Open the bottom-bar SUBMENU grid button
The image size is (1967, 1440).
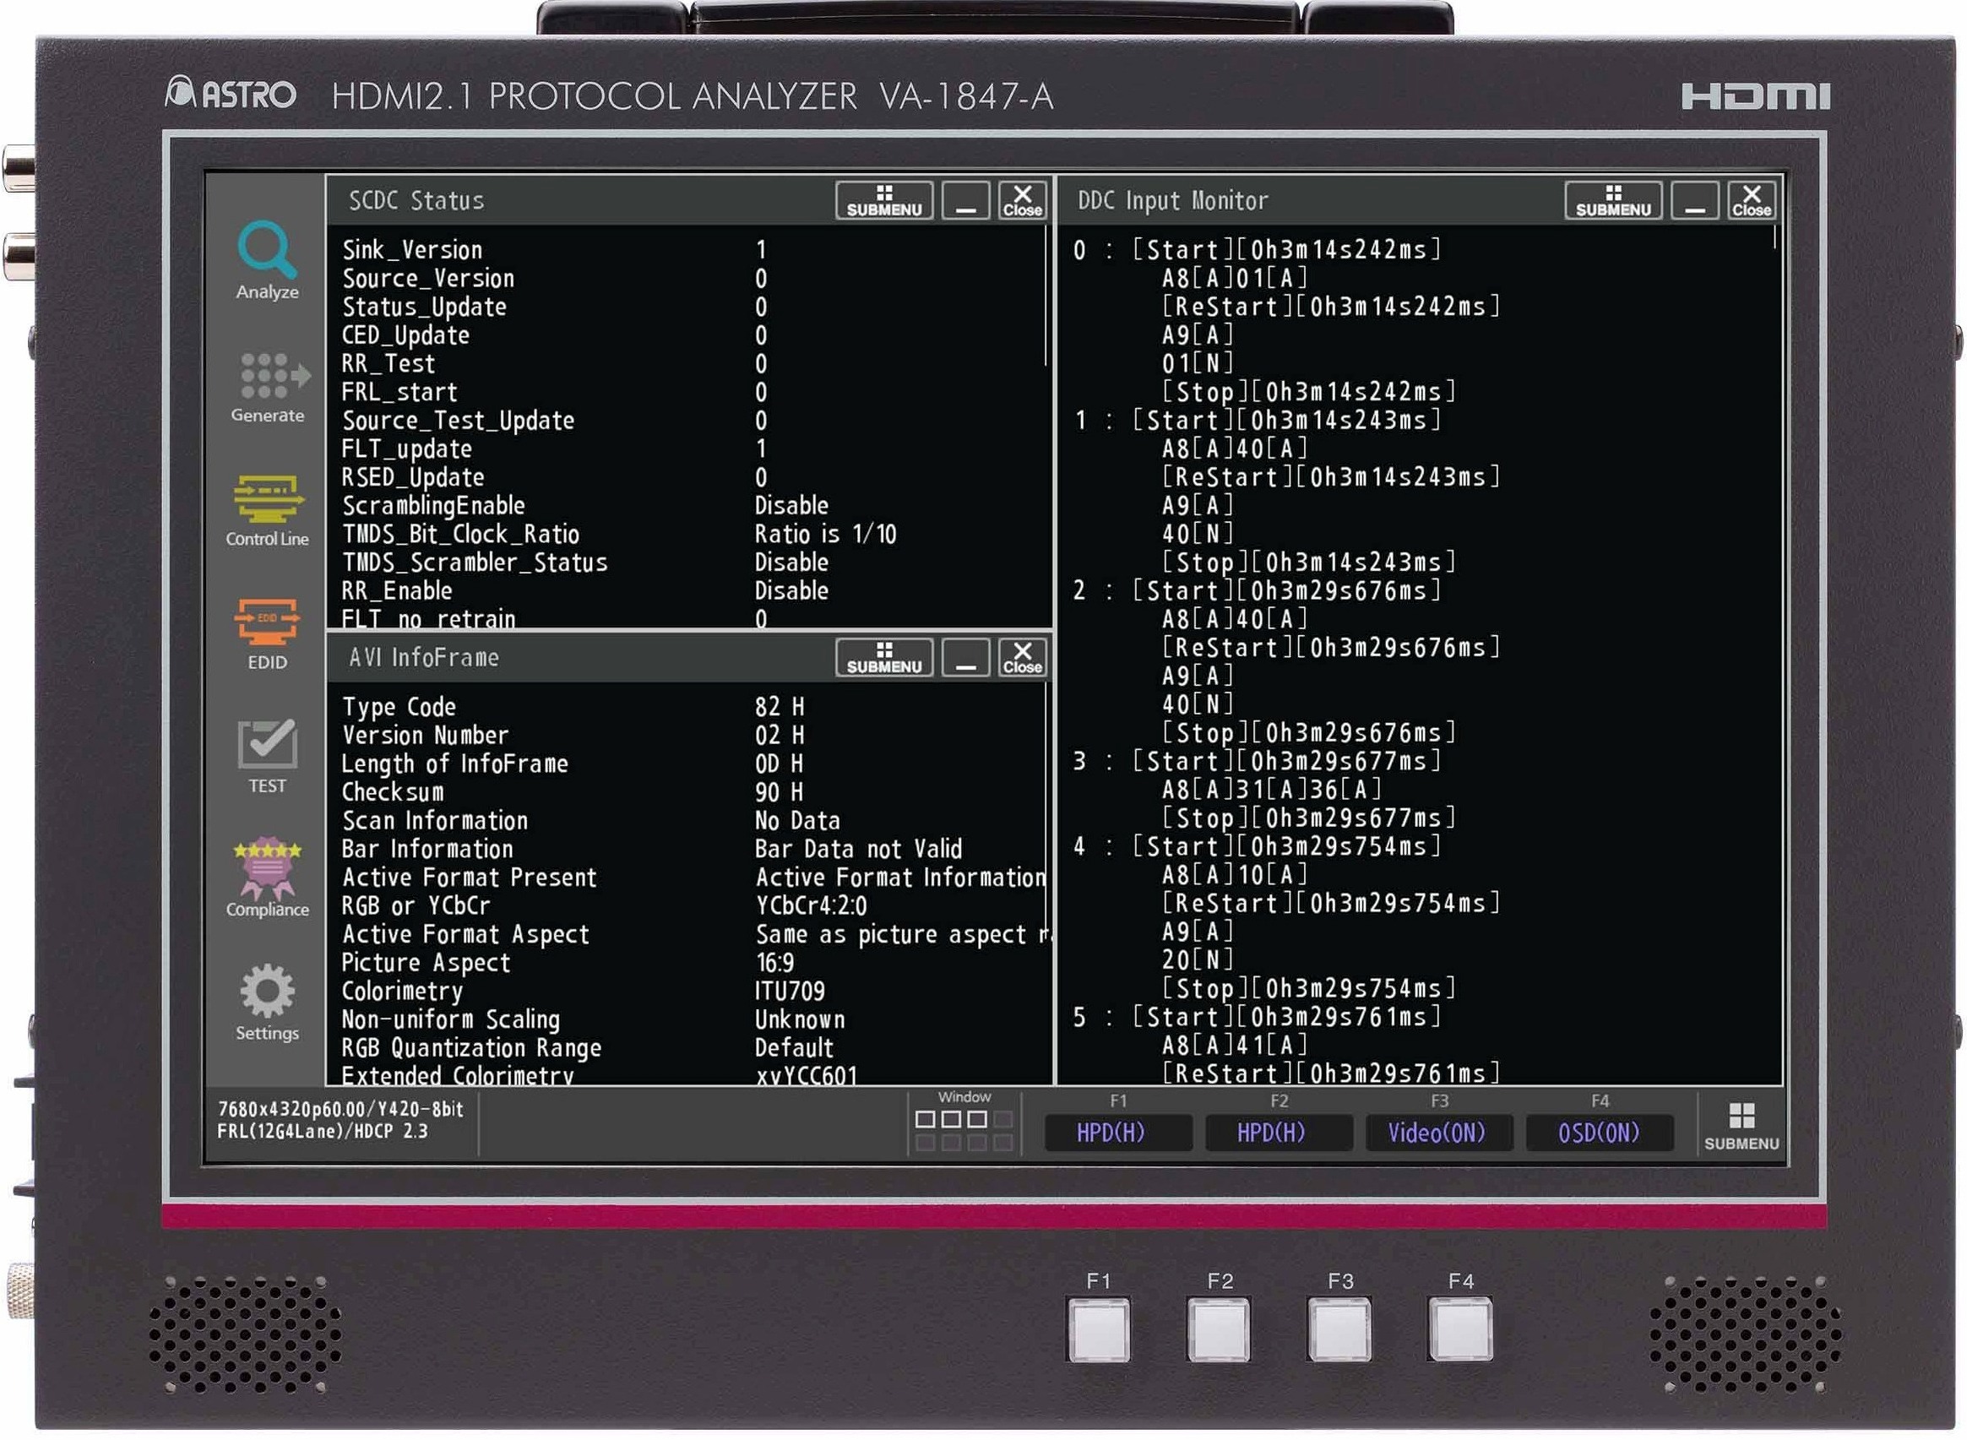(x=1741, y=1125)
